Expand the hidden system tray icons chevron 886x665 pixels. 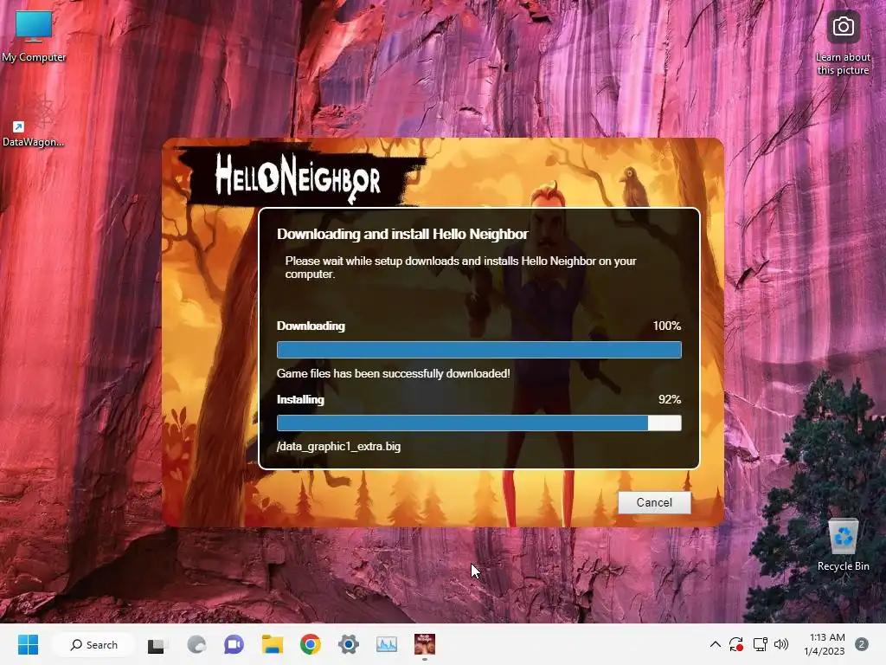click(715, 644)
